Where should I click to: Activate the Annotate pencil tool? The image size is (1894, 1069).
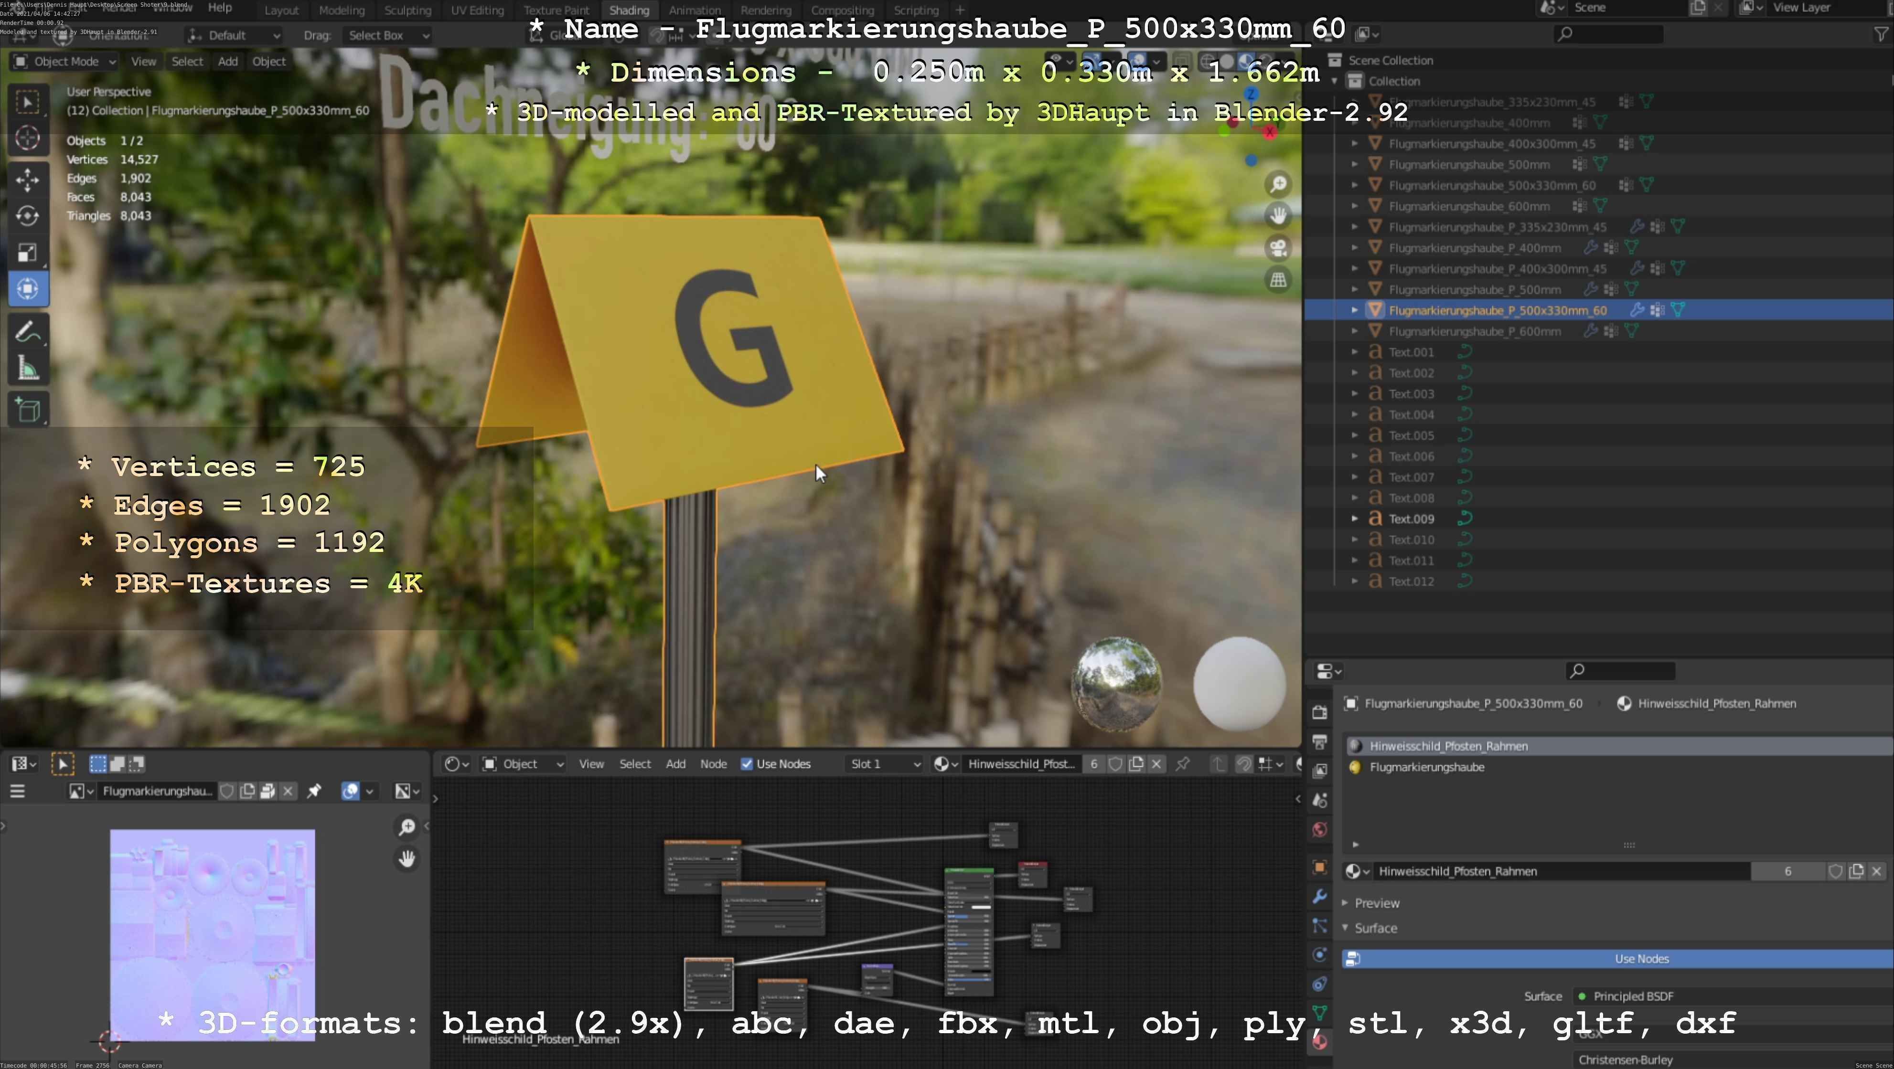coord(27,332)
